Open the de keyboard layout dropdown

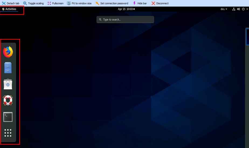pos(224,9)
